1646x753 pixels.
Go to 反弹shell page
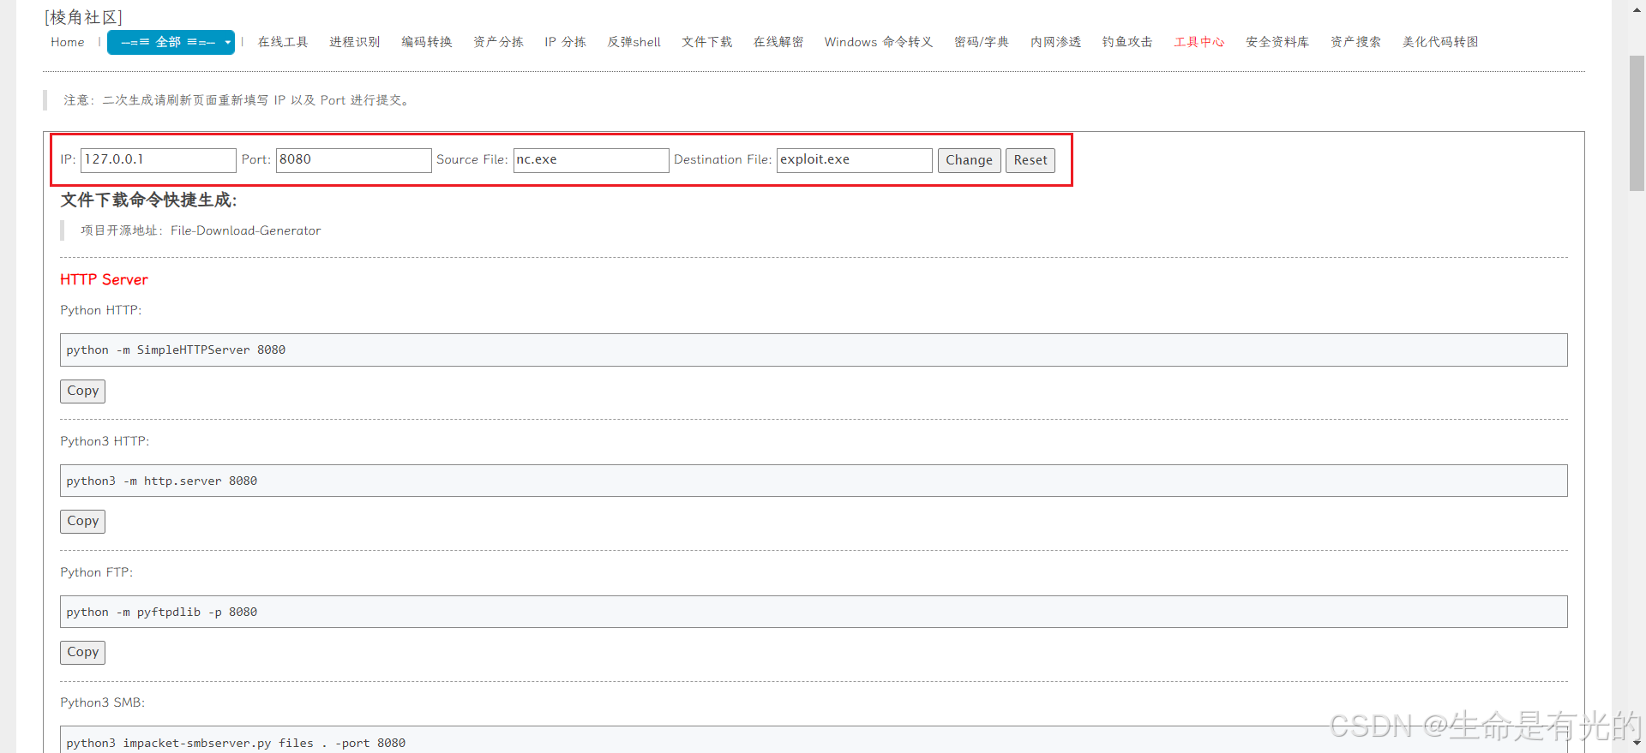coord(634,42)
